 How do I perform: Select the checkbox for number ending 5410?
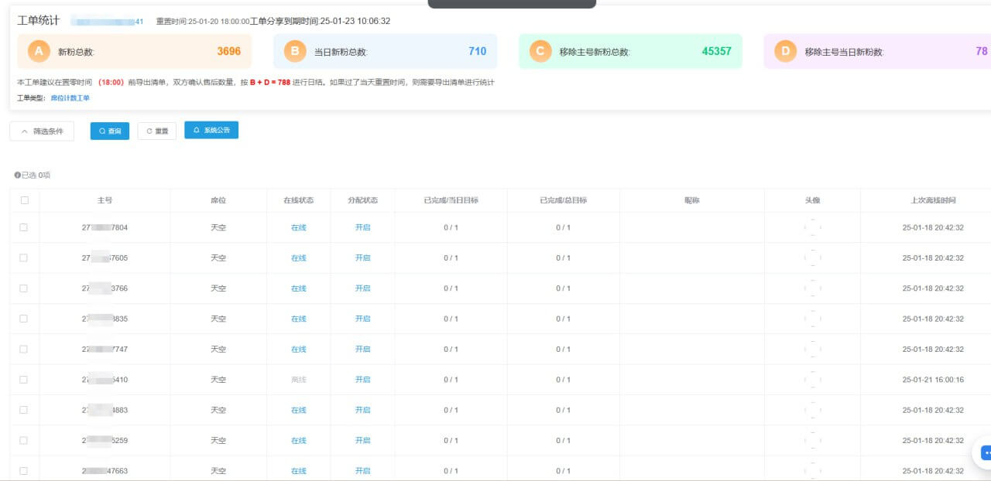click(24, 380)
